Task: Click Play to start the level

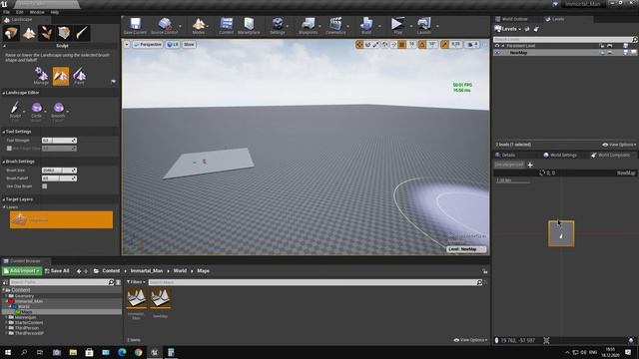Action: [x=397, y=26]
